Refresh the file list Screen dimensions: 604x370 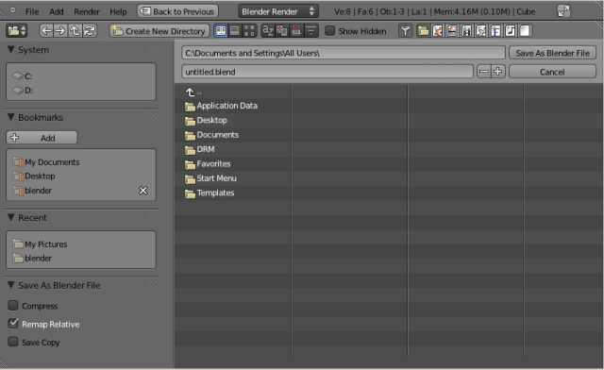tap(90, 30)
